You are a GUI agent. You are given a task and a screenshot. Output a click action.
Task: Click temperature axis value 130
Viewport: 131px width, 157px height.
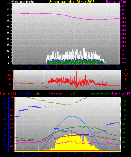click(x=124, y=106)
